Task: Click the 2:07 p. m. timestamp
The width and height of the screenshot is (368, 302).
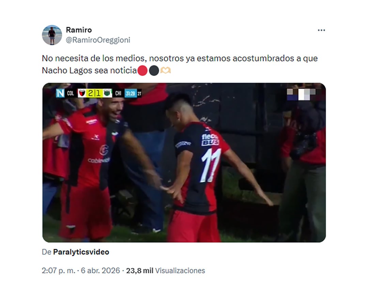Action: tap(59, 271)
